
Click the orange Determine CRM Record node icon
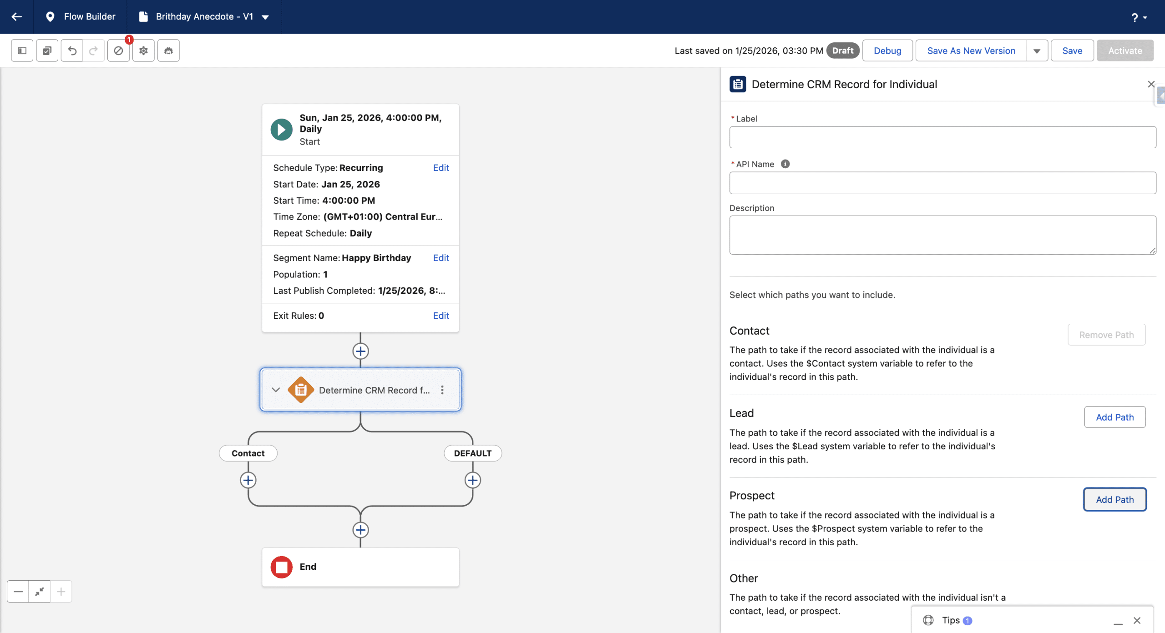(300, 390)
